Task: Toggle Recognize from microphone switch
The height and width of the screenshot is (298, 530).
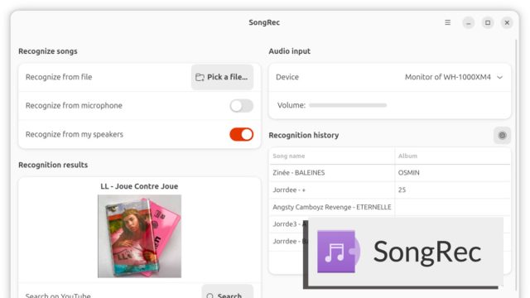Action: point(241,106)
